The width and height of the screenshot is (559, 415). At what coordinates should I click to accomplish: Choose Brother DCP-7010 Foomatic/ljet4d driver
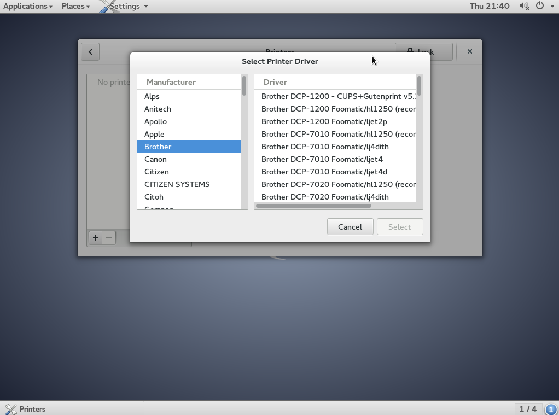(x=335, y=172)
